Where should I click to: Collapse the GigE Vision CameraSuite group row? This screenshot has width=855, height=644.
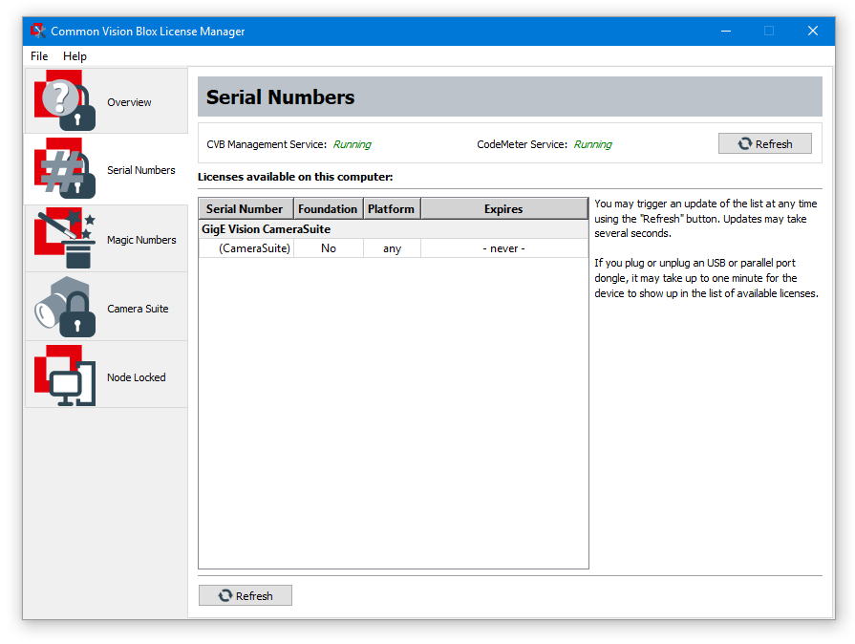coord(266,229)
